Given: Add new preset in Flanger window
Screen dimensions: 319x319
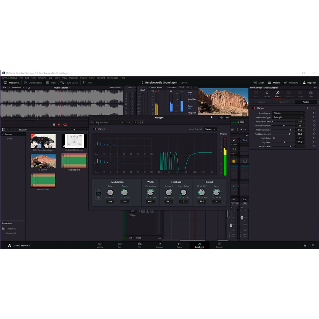Looking at the screenshot, I should [x=92, y=122].
